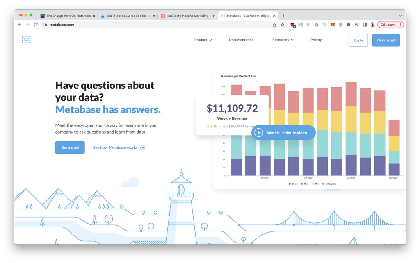The height and width of the screenshot is (263, 420).
Task: Open the media control playlist icon
Action: click(356, 25)
